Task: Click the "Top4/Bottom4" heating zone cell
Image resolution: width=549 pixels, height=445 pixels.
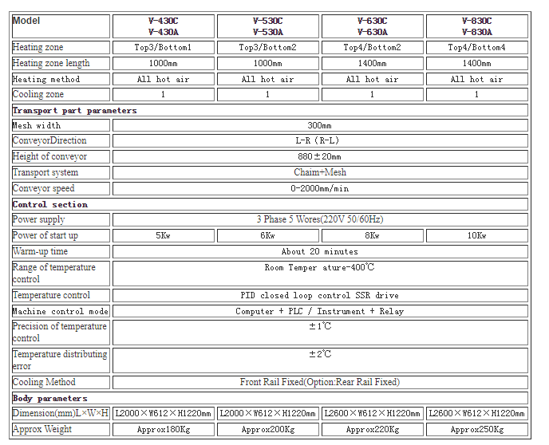Action: coord(476,48)
